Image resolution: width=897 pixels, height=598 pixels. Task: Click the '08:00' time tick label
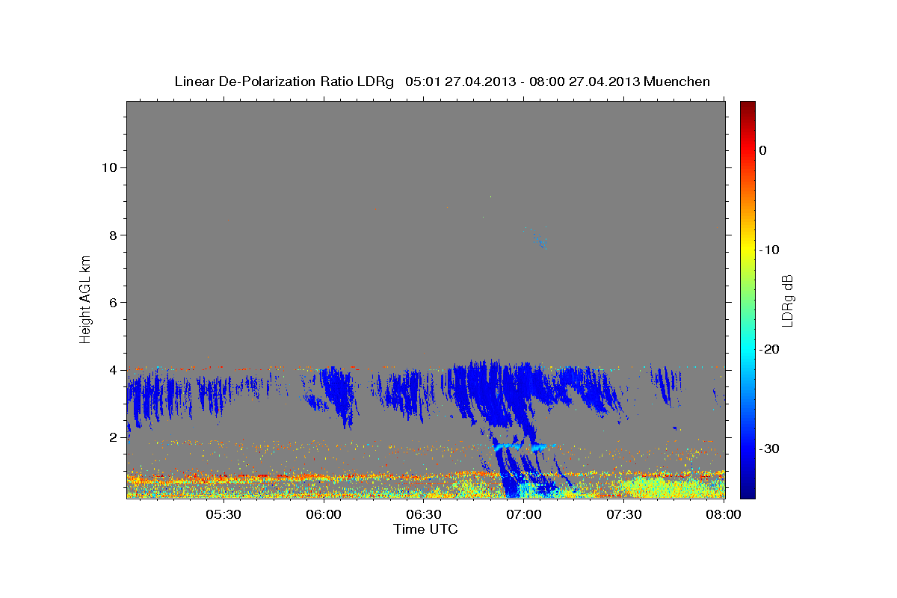[723, 515]
